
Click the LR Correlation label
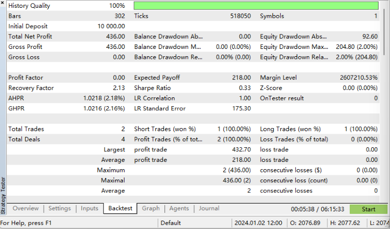155,98
